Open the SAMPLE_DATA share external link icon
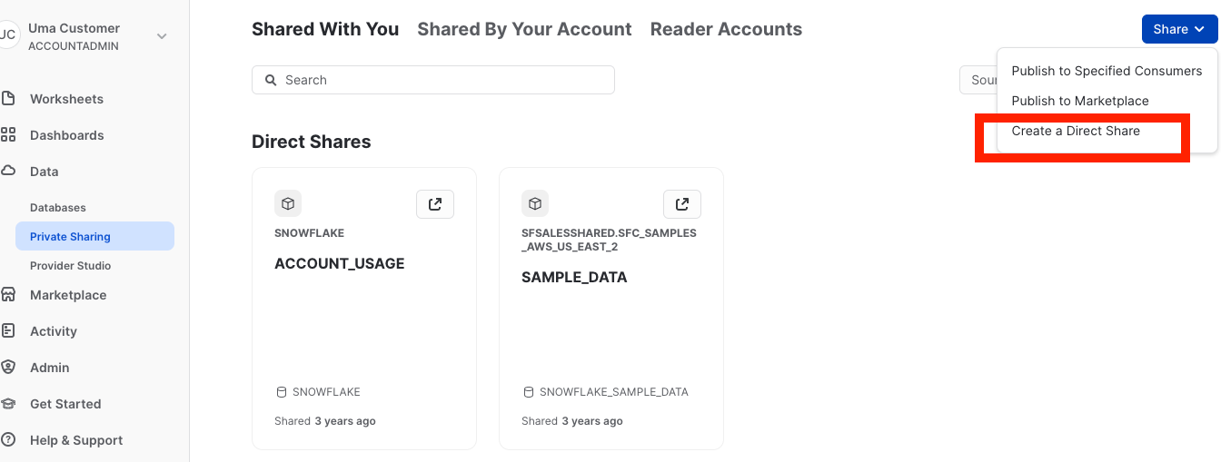Viewport: 1221px width, 462px height. (x=682, y=204)
